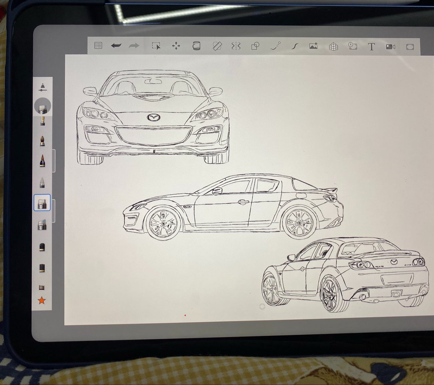Viewport: 434px width, 385px height.
Task: Open the orange star brush library
Action: pyautogui.click(x=42, y=300)
